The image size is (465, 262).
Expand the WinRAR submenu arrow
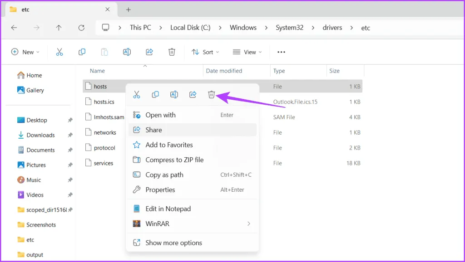pyautogui.click(x=248, y=223)
